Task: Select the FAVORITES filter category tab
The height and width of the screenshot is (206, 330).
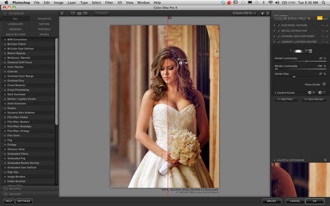Action: tap(44, 19)
